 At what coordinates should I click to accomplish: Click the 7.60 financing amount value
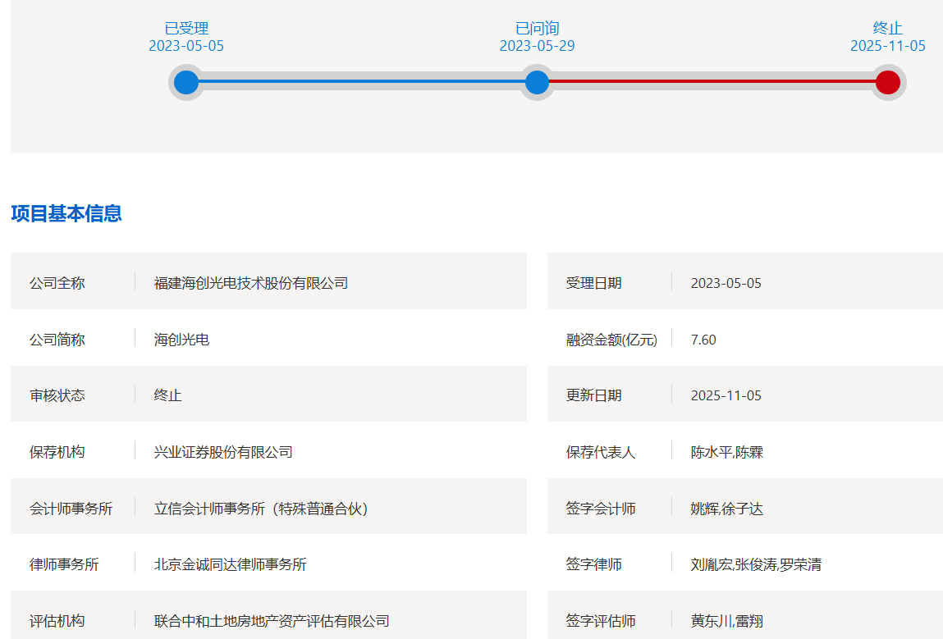(x=703, y=340)
